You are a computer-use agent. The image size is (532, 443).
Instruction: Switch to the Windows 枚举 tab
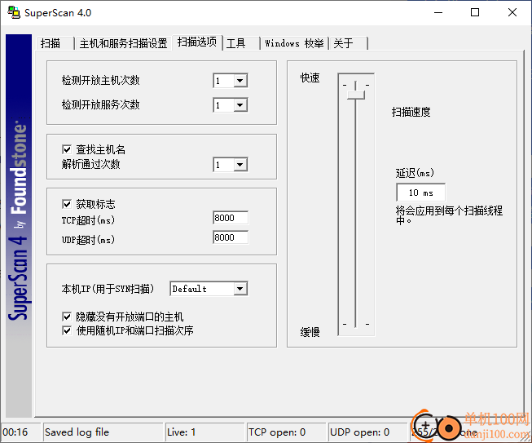294,43
